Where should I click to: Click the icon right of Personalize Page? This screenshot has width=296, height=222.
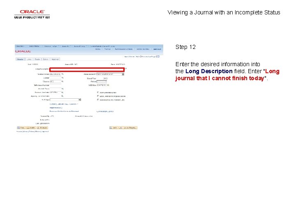[158, 56]
